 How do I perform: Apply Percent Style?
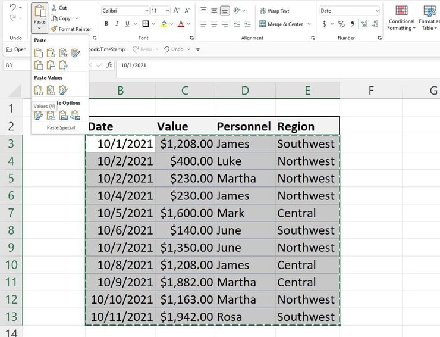click(x=341, y=24)
